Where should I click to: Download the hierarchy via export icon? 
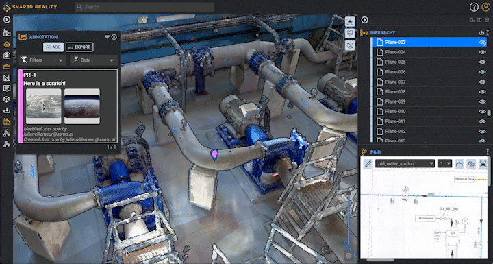[x=481, y=33]
